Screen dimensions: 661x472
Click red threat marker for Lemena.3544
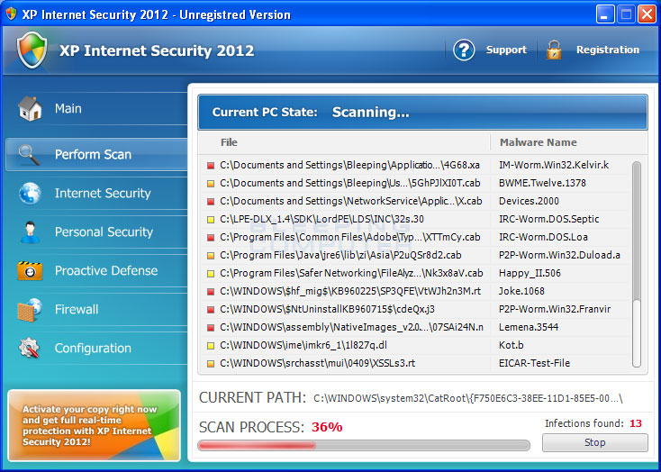(211, 327)
